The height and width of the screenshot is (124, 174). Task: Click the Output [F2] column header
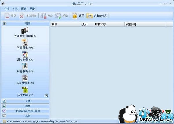(x=145, y=25)
